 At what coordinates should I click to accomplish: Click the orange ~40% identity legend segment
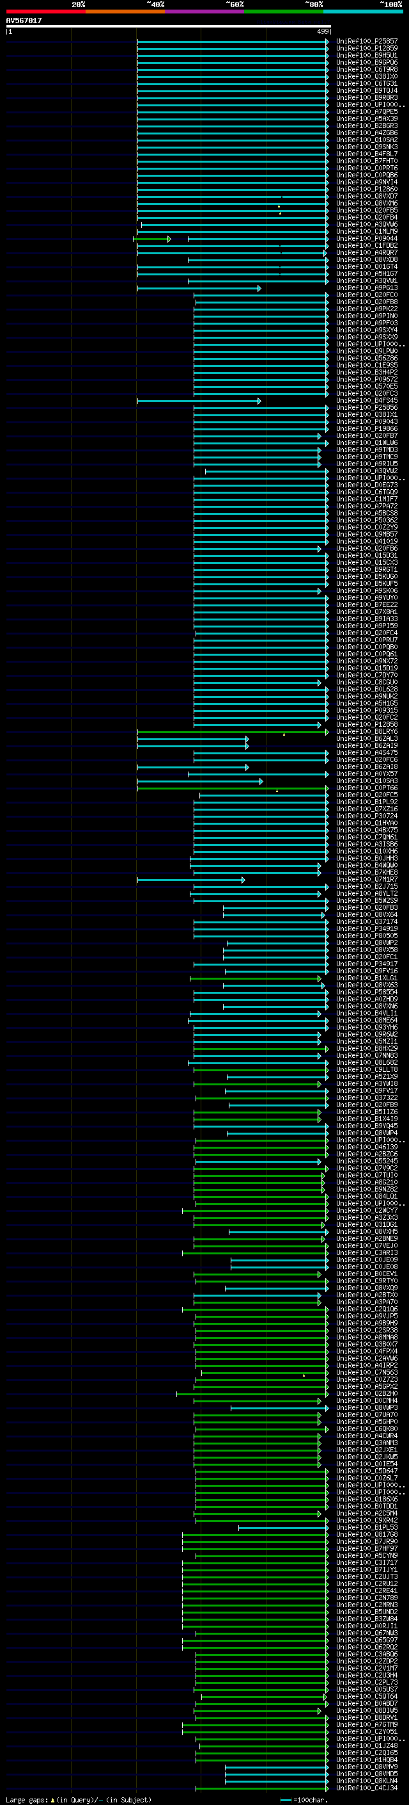(x=125, y=12)
